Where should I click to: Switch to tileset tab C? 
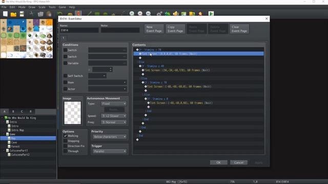tap(22, 111)
